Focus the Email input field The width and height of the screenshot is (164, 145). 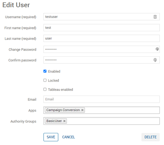point(102,99)
